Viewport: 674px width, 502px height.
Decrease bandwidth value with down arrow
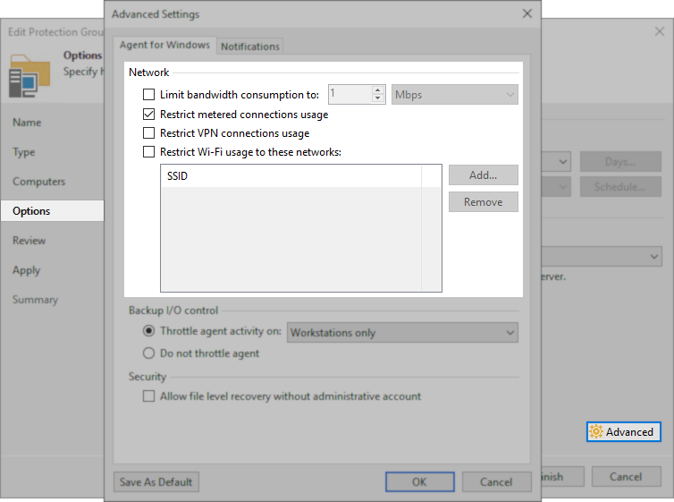(377, 98)
